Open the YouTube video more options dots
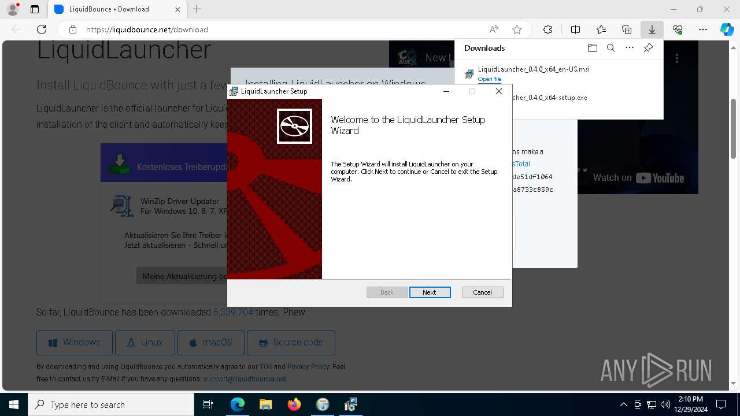 coord(677,58)
